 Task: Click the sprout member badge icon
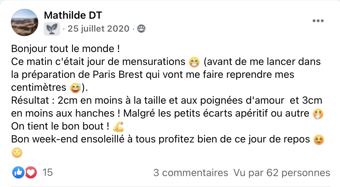[x=52, y=29]
